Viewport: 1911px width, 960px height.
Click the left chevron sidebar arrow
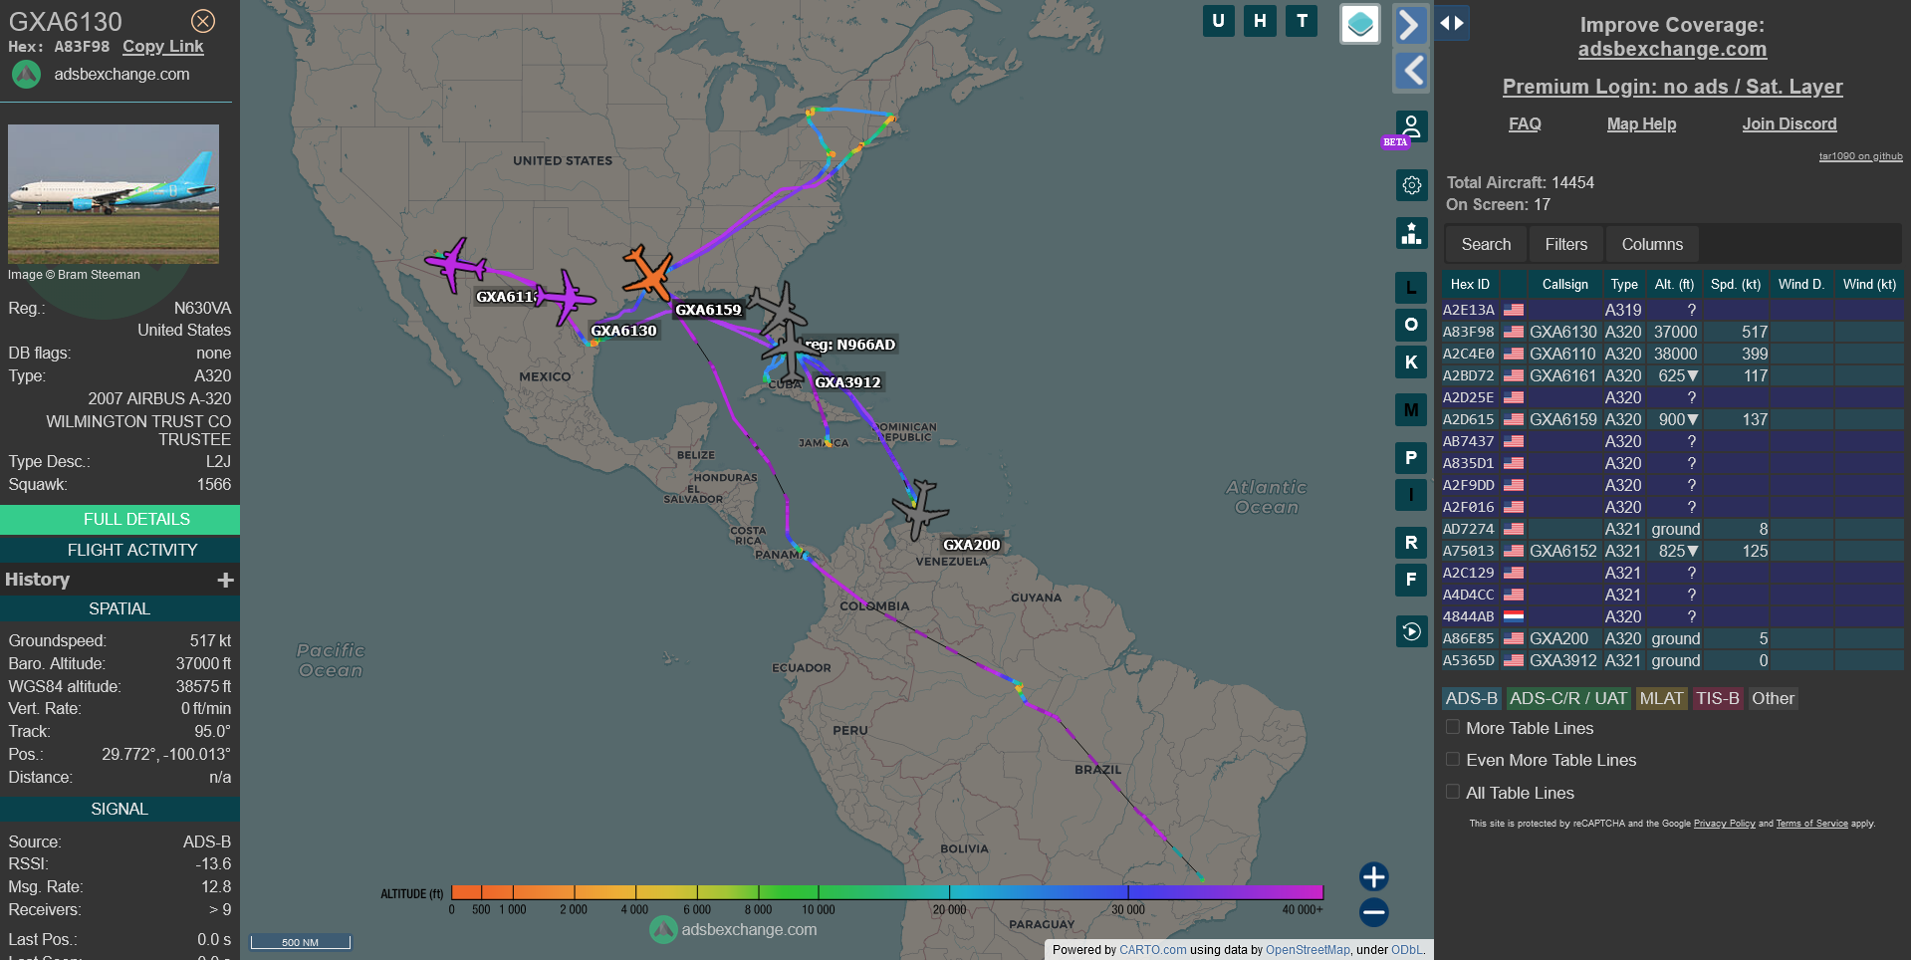(1411, 71)
